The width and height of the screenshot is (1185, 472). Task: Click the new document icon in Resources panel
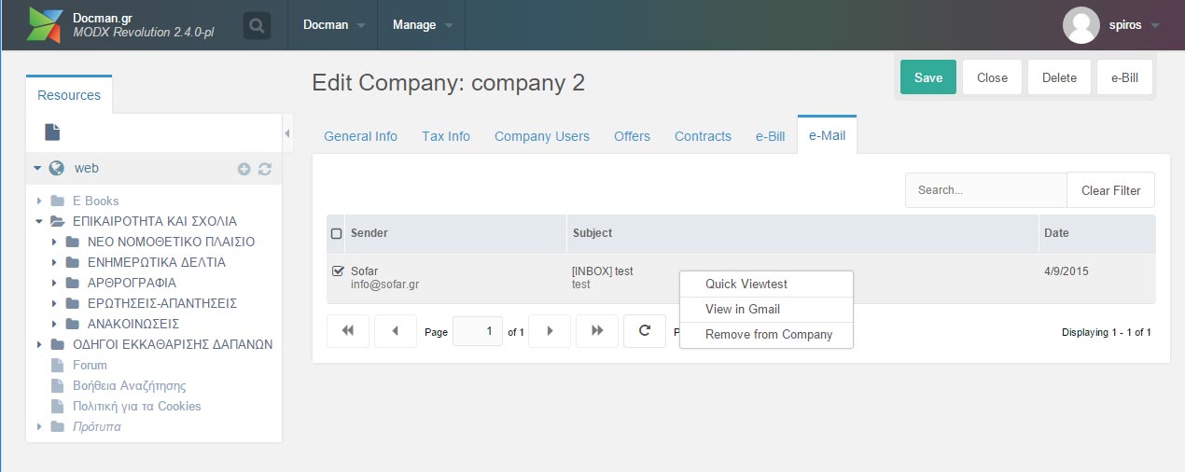pyautogui.click(x=52, y=132)
